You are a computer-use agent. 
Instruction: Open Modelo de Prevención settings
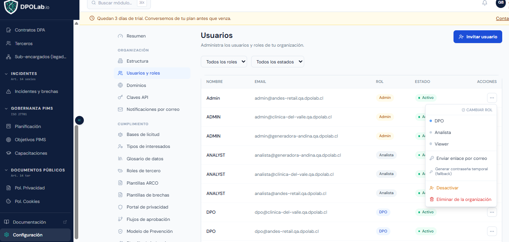pyautogui.click(x=152, y=231)
